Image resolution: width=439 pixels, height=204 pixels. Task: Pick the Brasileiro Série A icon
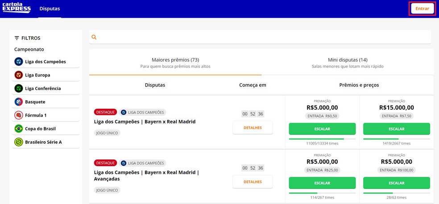point(19,142)
